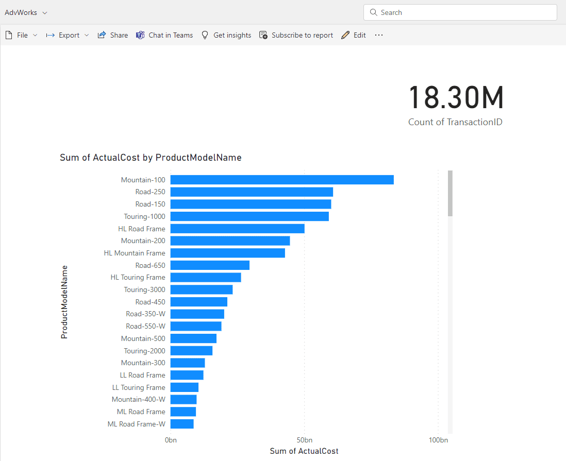Open the more options ellipsis menu
The width and height of the screenshot is (566, 461).
379,35
